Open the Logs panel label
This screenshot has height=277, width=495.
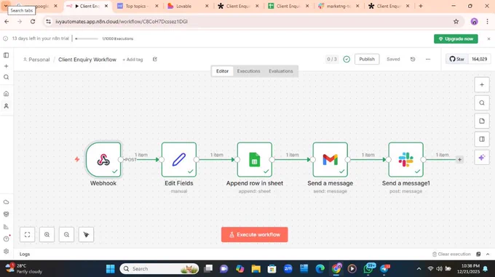25,254
